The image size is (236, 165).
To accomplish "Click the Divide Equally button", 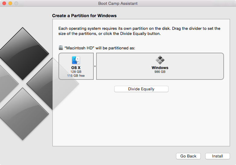I will (141, 89).
